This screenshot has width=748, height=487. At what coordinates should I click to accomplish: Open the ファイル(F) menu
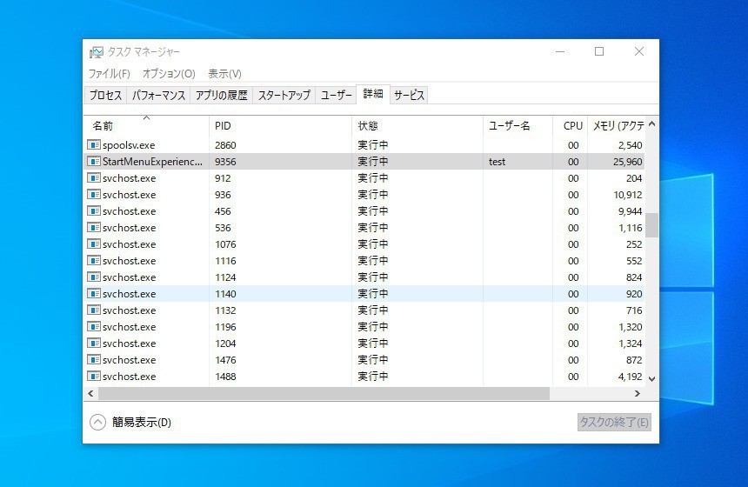(110, 74)
